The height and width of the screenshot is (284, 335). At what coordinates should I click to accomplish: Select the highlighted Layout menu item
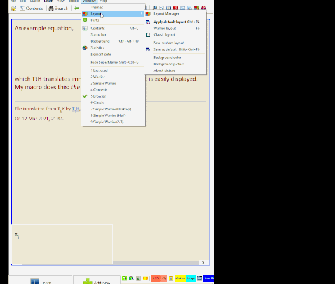click(113, 13)
